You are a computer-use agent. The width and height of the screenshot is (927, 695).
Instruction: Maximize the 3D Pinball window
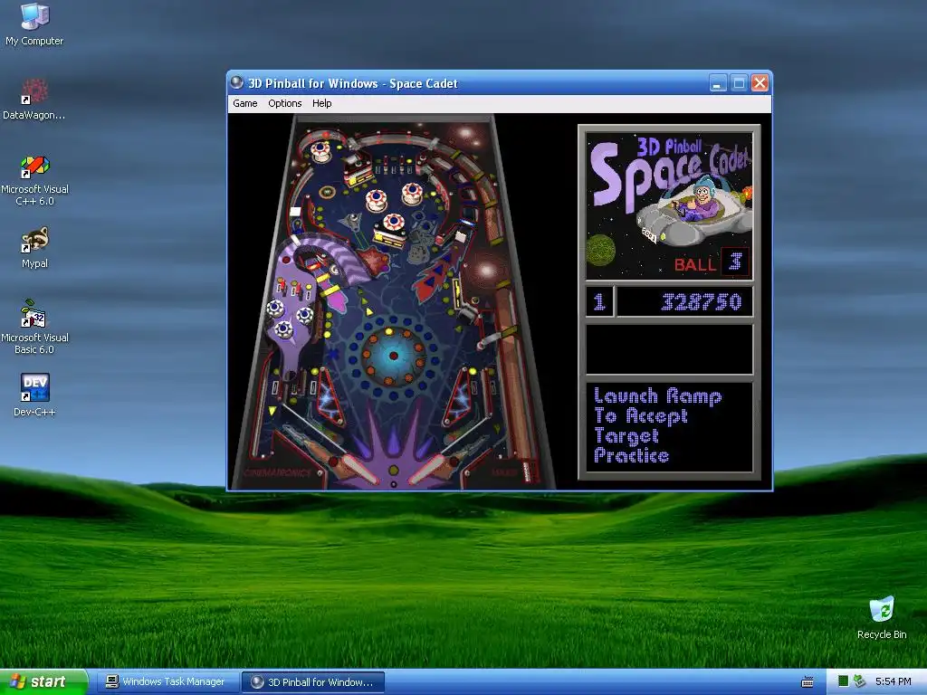pos(739,83)
